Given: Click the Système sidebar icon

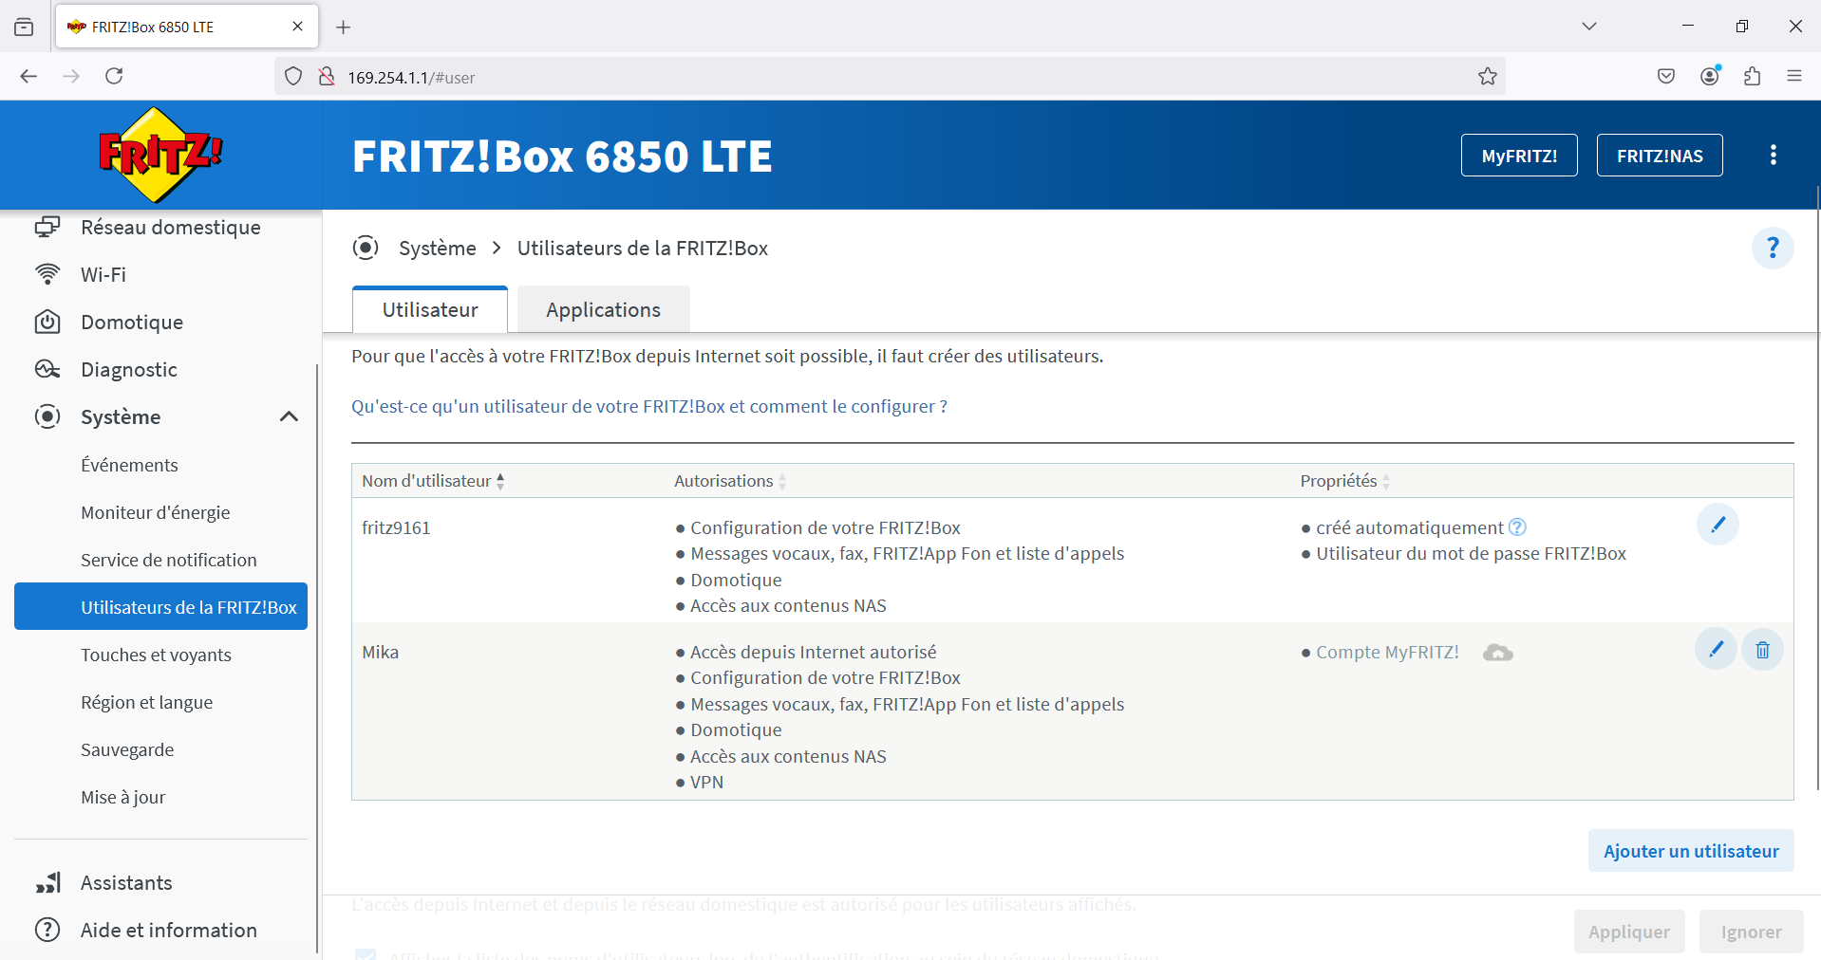Looking at the screenshot, I should pyautogui.click(x=47, y=416).
